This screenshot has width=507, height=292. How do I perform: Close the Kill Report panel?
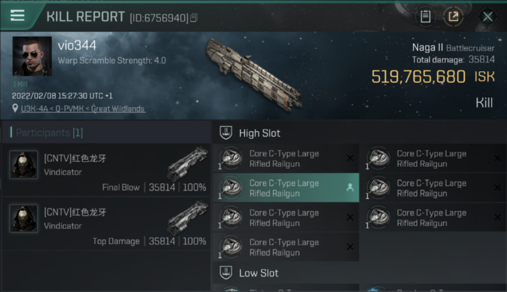tap(487, 17)
